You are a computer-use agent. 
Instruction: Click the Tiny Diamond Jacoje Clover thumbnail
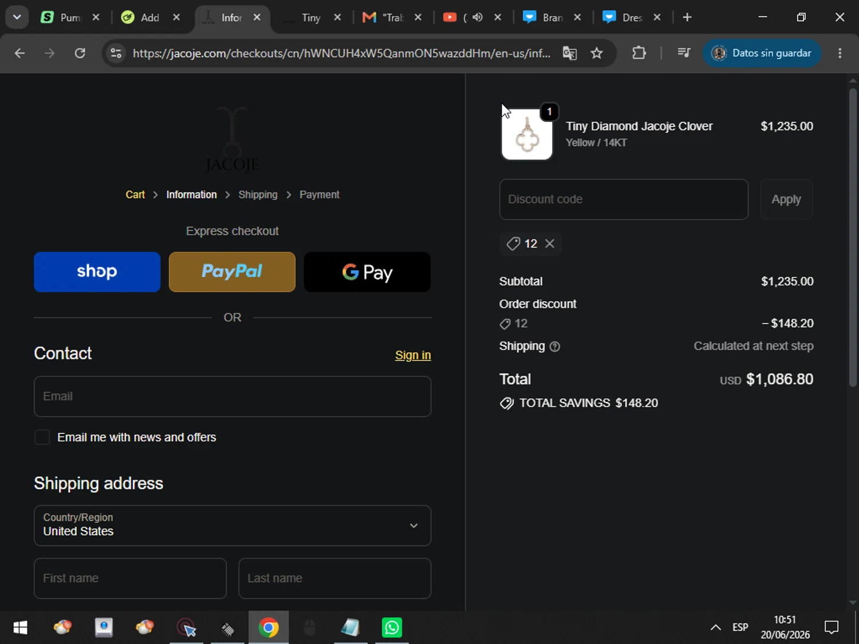[x=527, y=134]
